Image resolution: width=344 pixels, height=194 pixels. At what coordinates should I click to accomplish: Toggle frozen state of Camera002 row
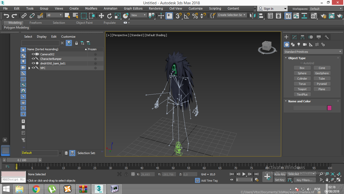pos(95,54)
